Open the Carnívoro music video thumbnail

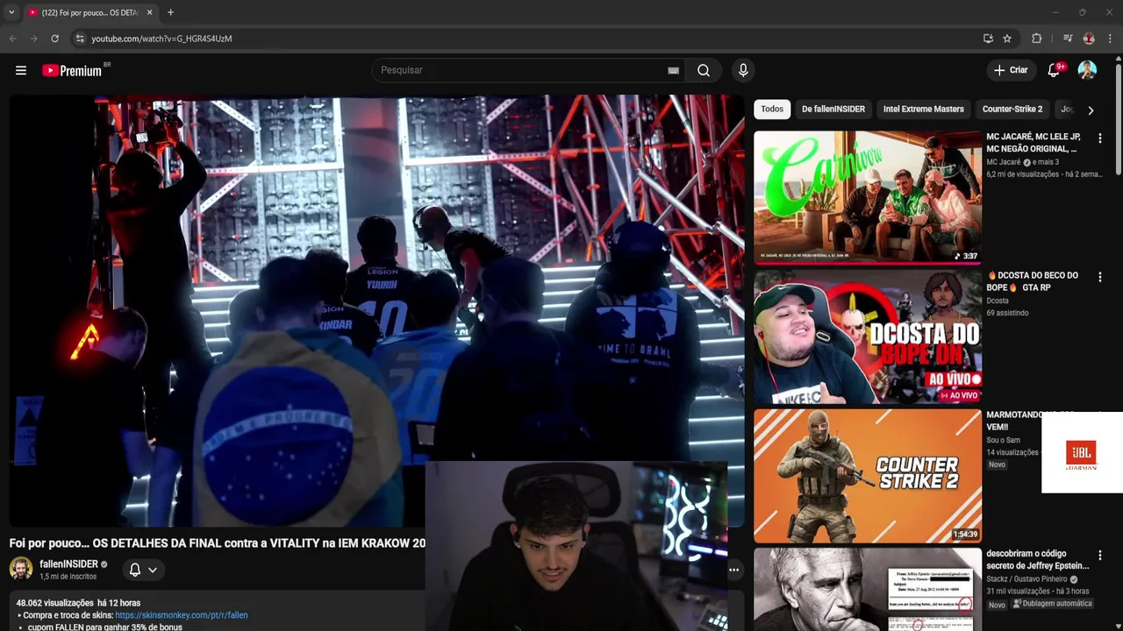tap(868, 197)
